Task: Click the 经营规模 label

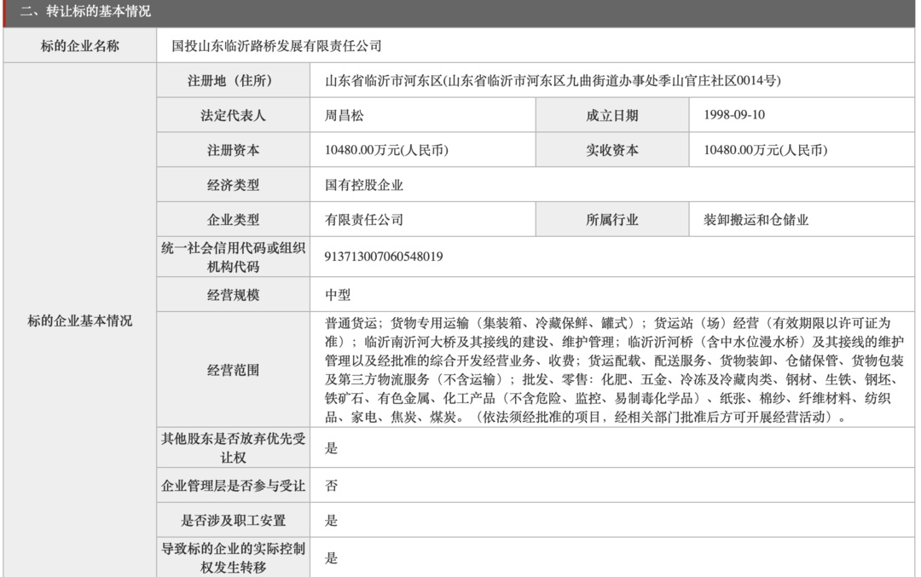Action: 233,295
